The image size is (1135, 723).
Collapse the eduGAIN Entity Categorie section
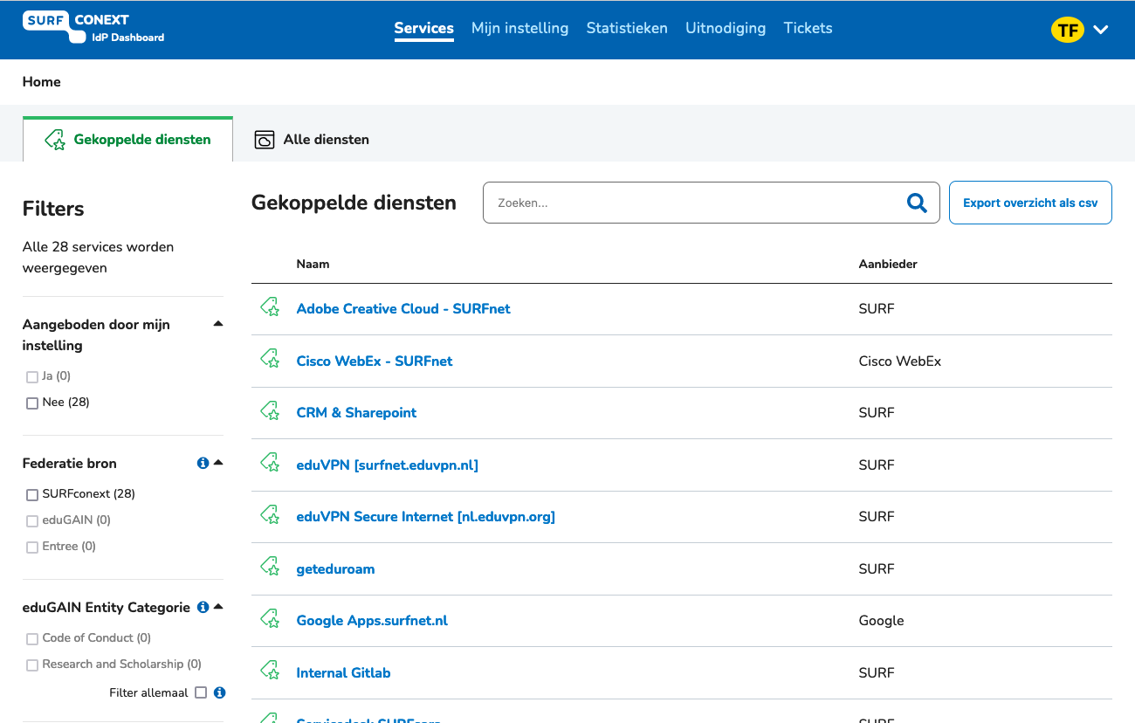(218, 607)
